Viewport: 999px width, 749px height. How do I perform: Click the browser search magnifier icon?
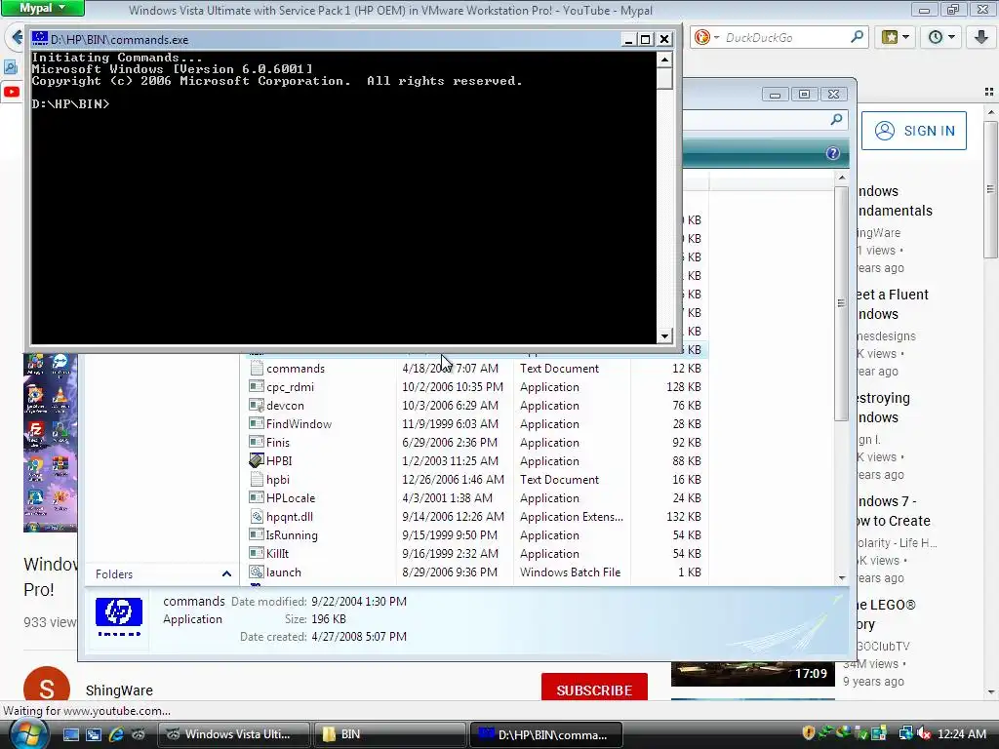coord(857,37)
